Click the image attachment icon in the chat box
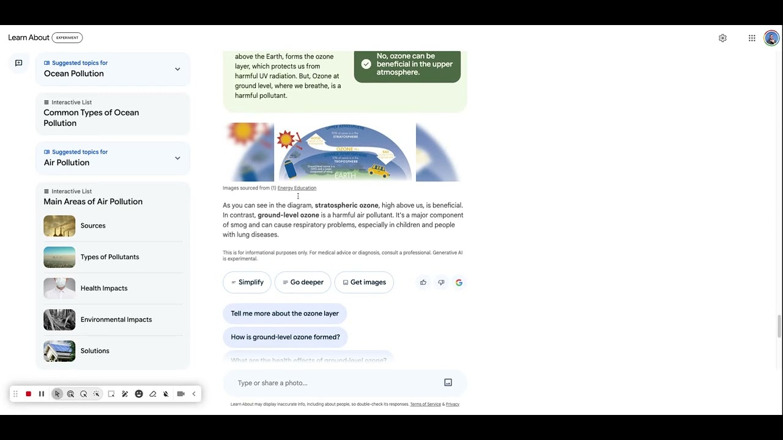 448,382
